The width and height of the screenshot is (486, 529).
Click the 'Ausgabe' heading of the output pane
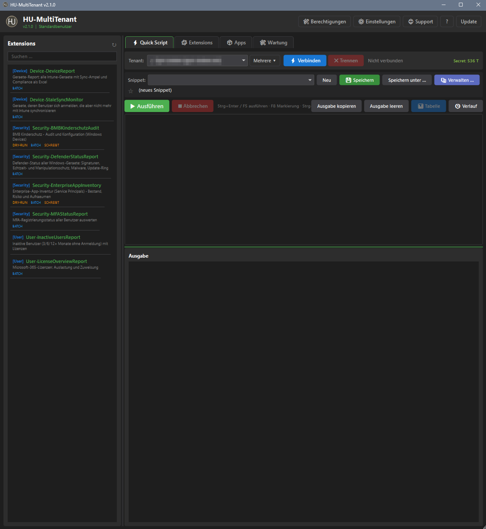coord(138,256)
